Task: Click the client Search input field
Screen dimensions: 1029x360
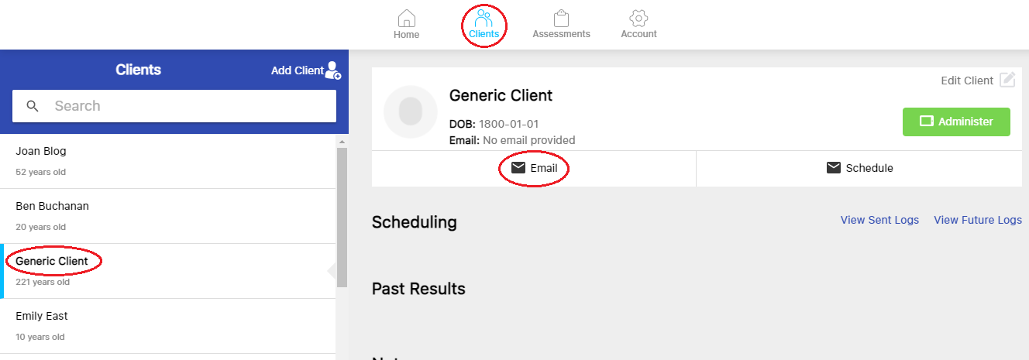Action: [174, 106]
